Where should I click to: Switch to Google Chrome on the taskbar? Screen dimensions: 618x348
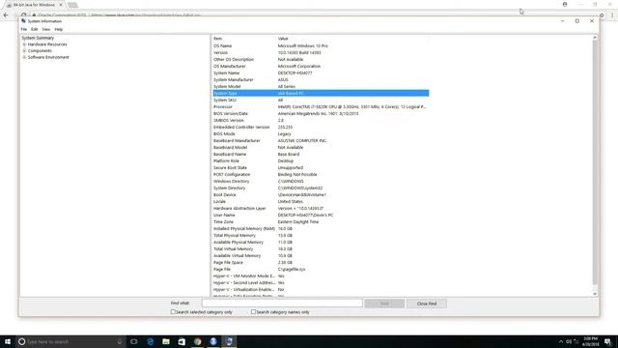pyautogui.click(x=197, y=341)
